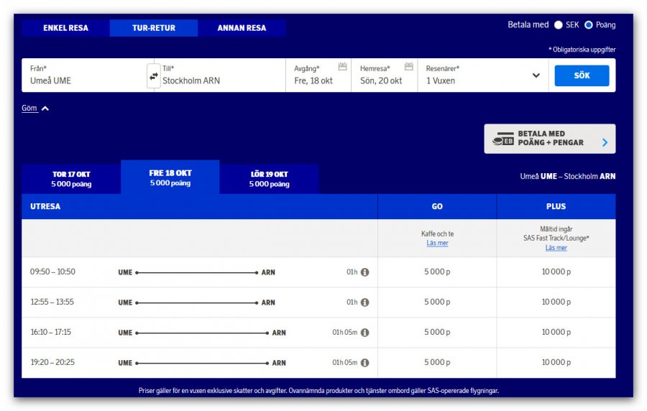This screenshot has height=411, width=647.
Task: Expand the Resenärer passenger dropdown
Action: [536, 75]
